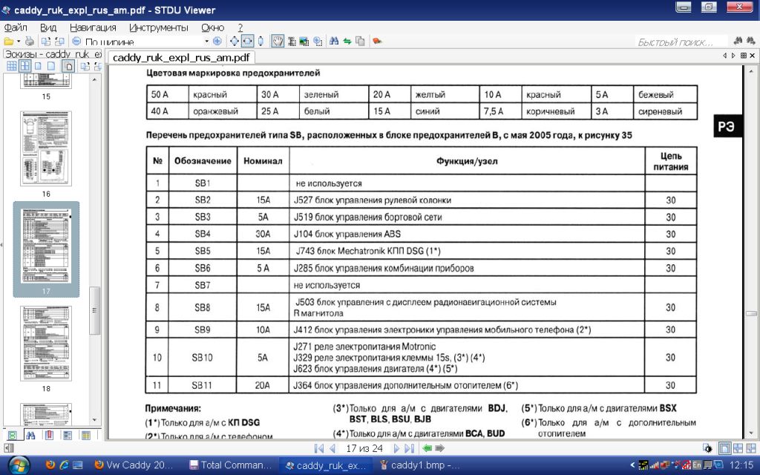Viewport: 760px width, 475px height.
Task: Open the bookmarks panel tab icon
Action: (x=49, y=435)
